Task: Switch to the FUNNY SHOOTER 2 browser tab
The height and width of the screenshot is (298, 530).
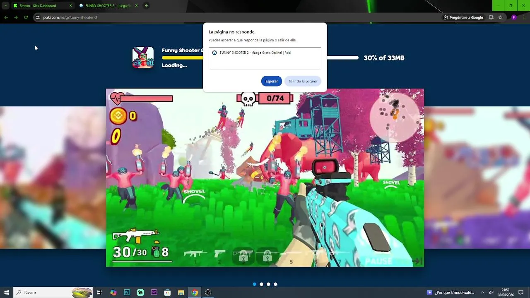Action: point(108,6)
